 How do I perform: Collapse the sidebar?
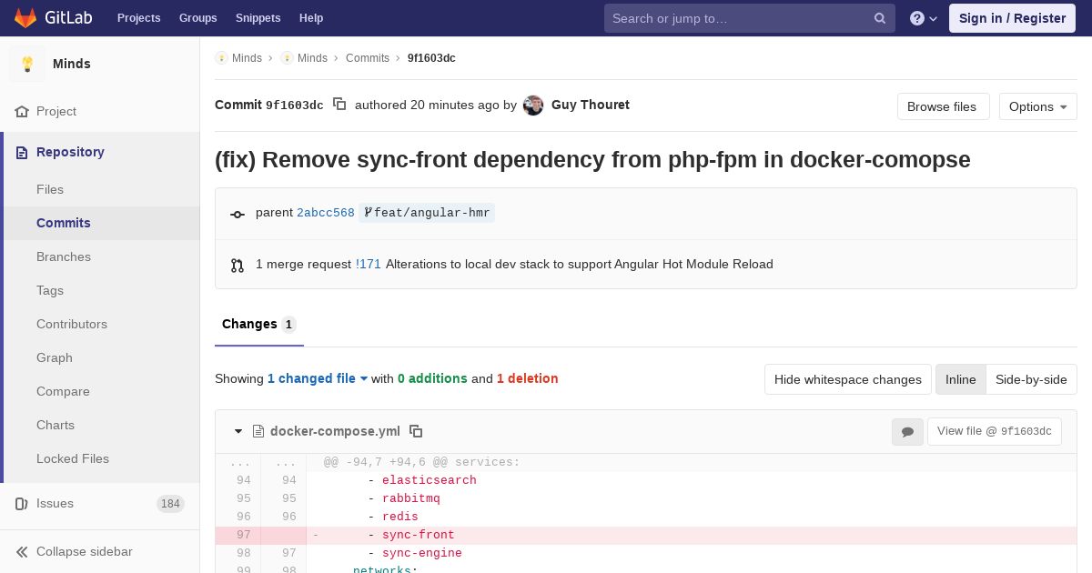(100, 551)
